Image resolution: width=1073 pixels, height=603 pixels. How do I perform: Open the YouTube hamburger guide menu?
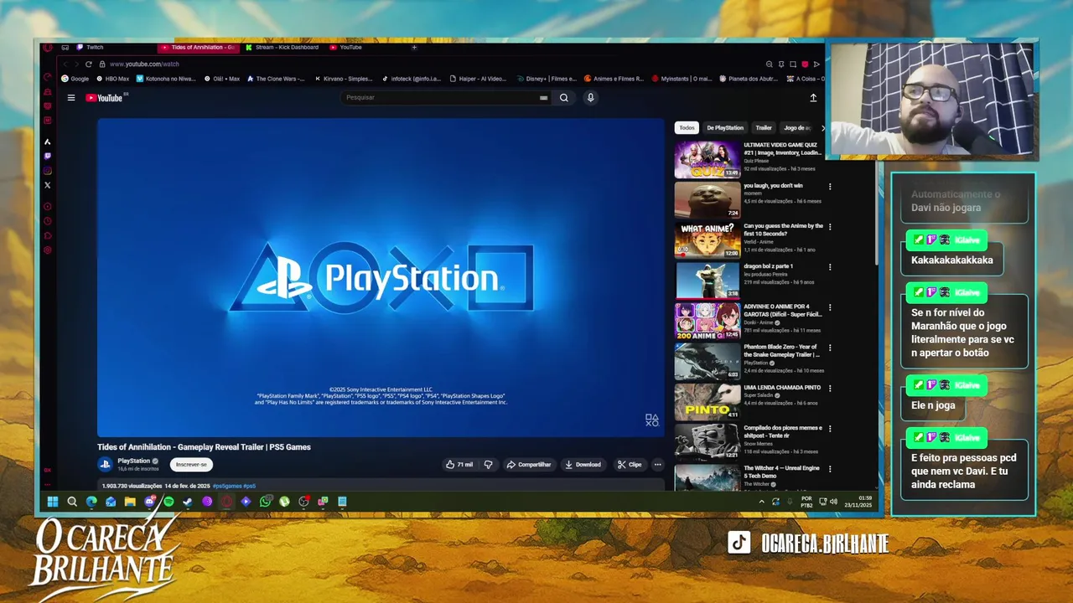click(71, 98)
